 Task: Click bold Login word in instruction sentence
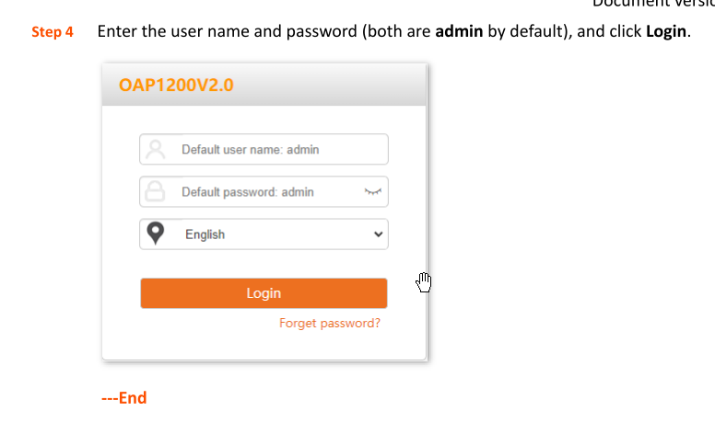point(666,31)
